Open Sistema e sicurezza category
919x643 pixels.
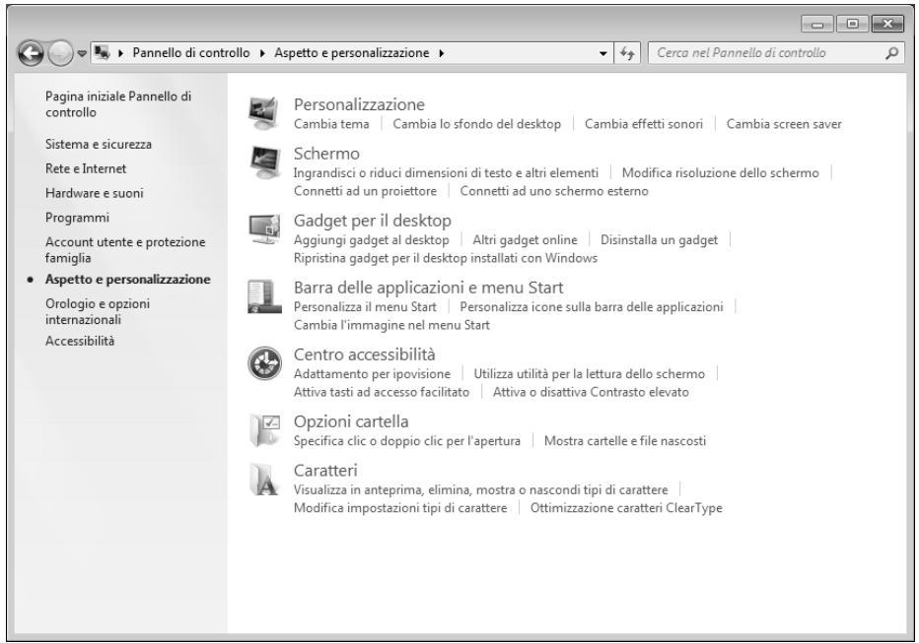(x=99, y=144)
